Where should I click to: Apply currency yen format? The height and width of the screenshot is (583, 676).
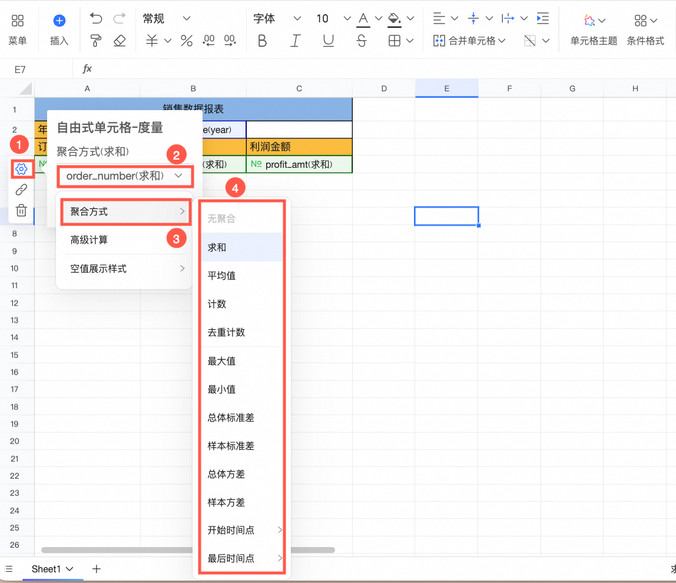point(152,41)
